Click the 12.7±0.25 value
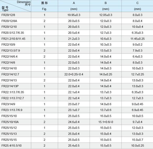Screen dimensions: 153x149 tap(137, 74)
